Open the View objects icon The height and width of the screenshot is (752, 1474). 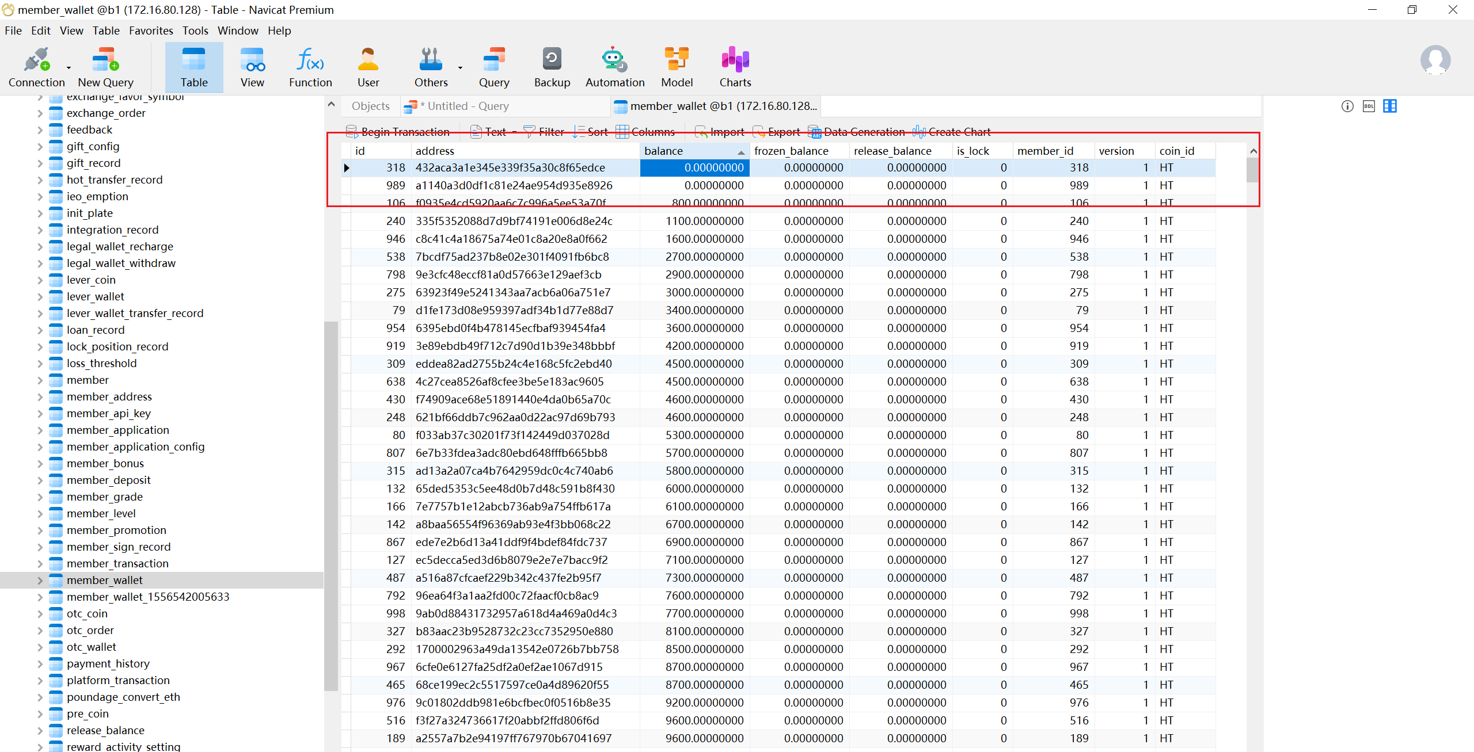pos(252,67)
